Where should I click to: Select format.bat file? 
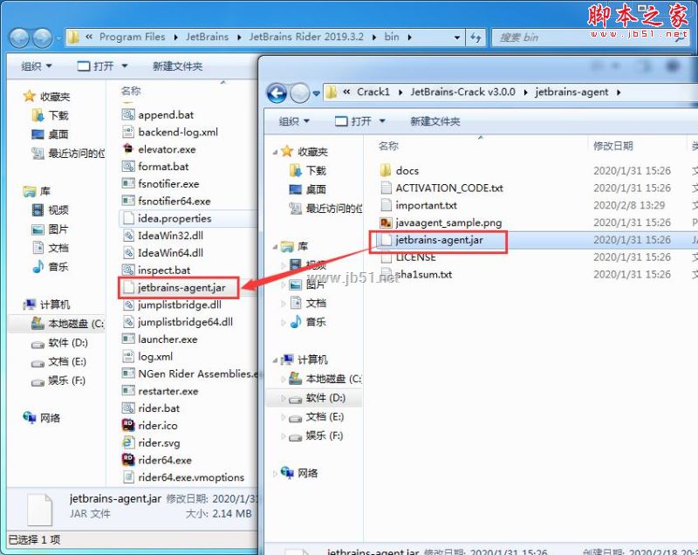[163, 167]
